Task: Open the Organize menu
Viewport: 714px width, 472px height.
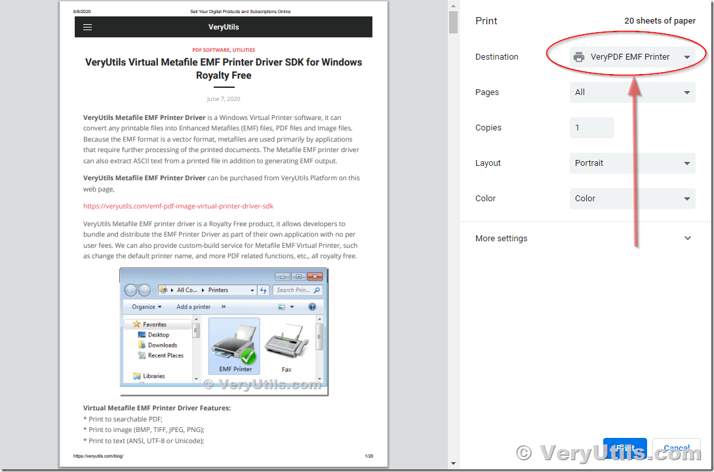Action: pyautogui.click(x=147, y=307)
